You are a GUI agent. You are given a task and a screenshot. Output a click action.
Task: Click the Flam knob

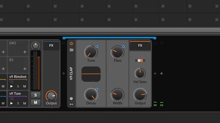point(118,52)
